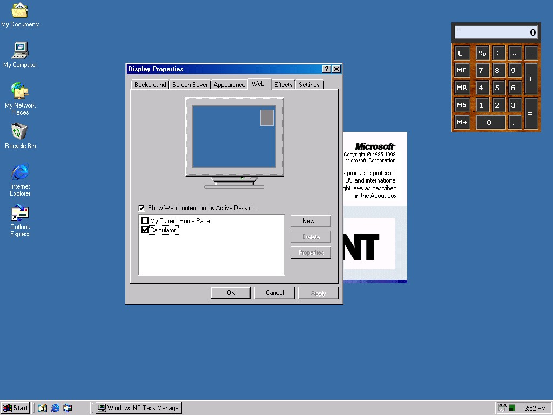Open the Start menu
Image resolution: width=553 pixels, height=415 pixels.
(x=16, y=408)
